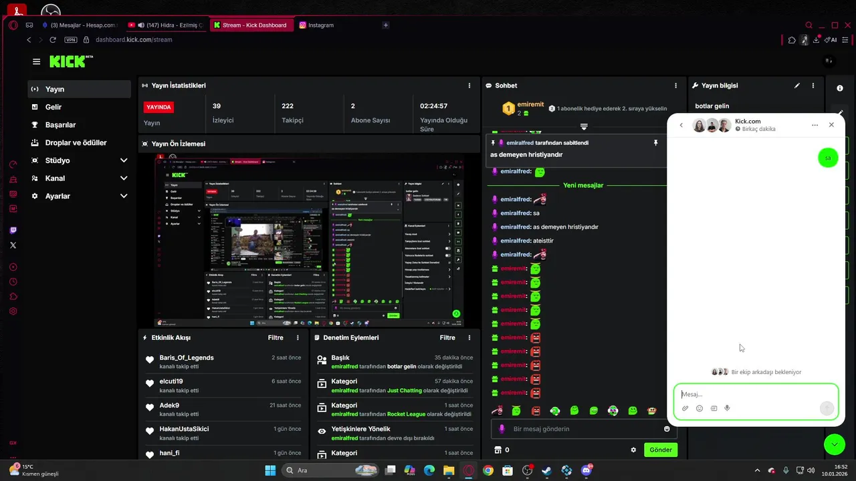
Task: Open Opera main menu logo
Action: pyautogui.click(x=13, y=25)
